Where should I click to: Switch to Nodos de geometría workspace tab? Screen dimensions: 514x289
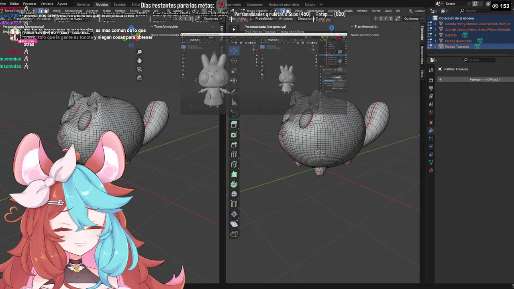click(284, 4)
